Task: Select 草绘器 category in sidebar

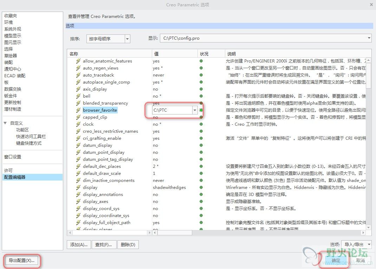Action: (11, 55)
